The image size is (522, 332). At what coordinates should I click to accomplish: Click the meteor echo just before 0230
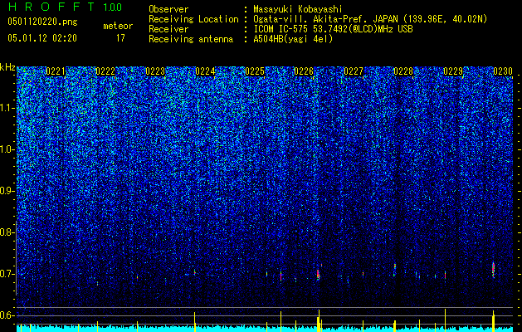(494, 270)
